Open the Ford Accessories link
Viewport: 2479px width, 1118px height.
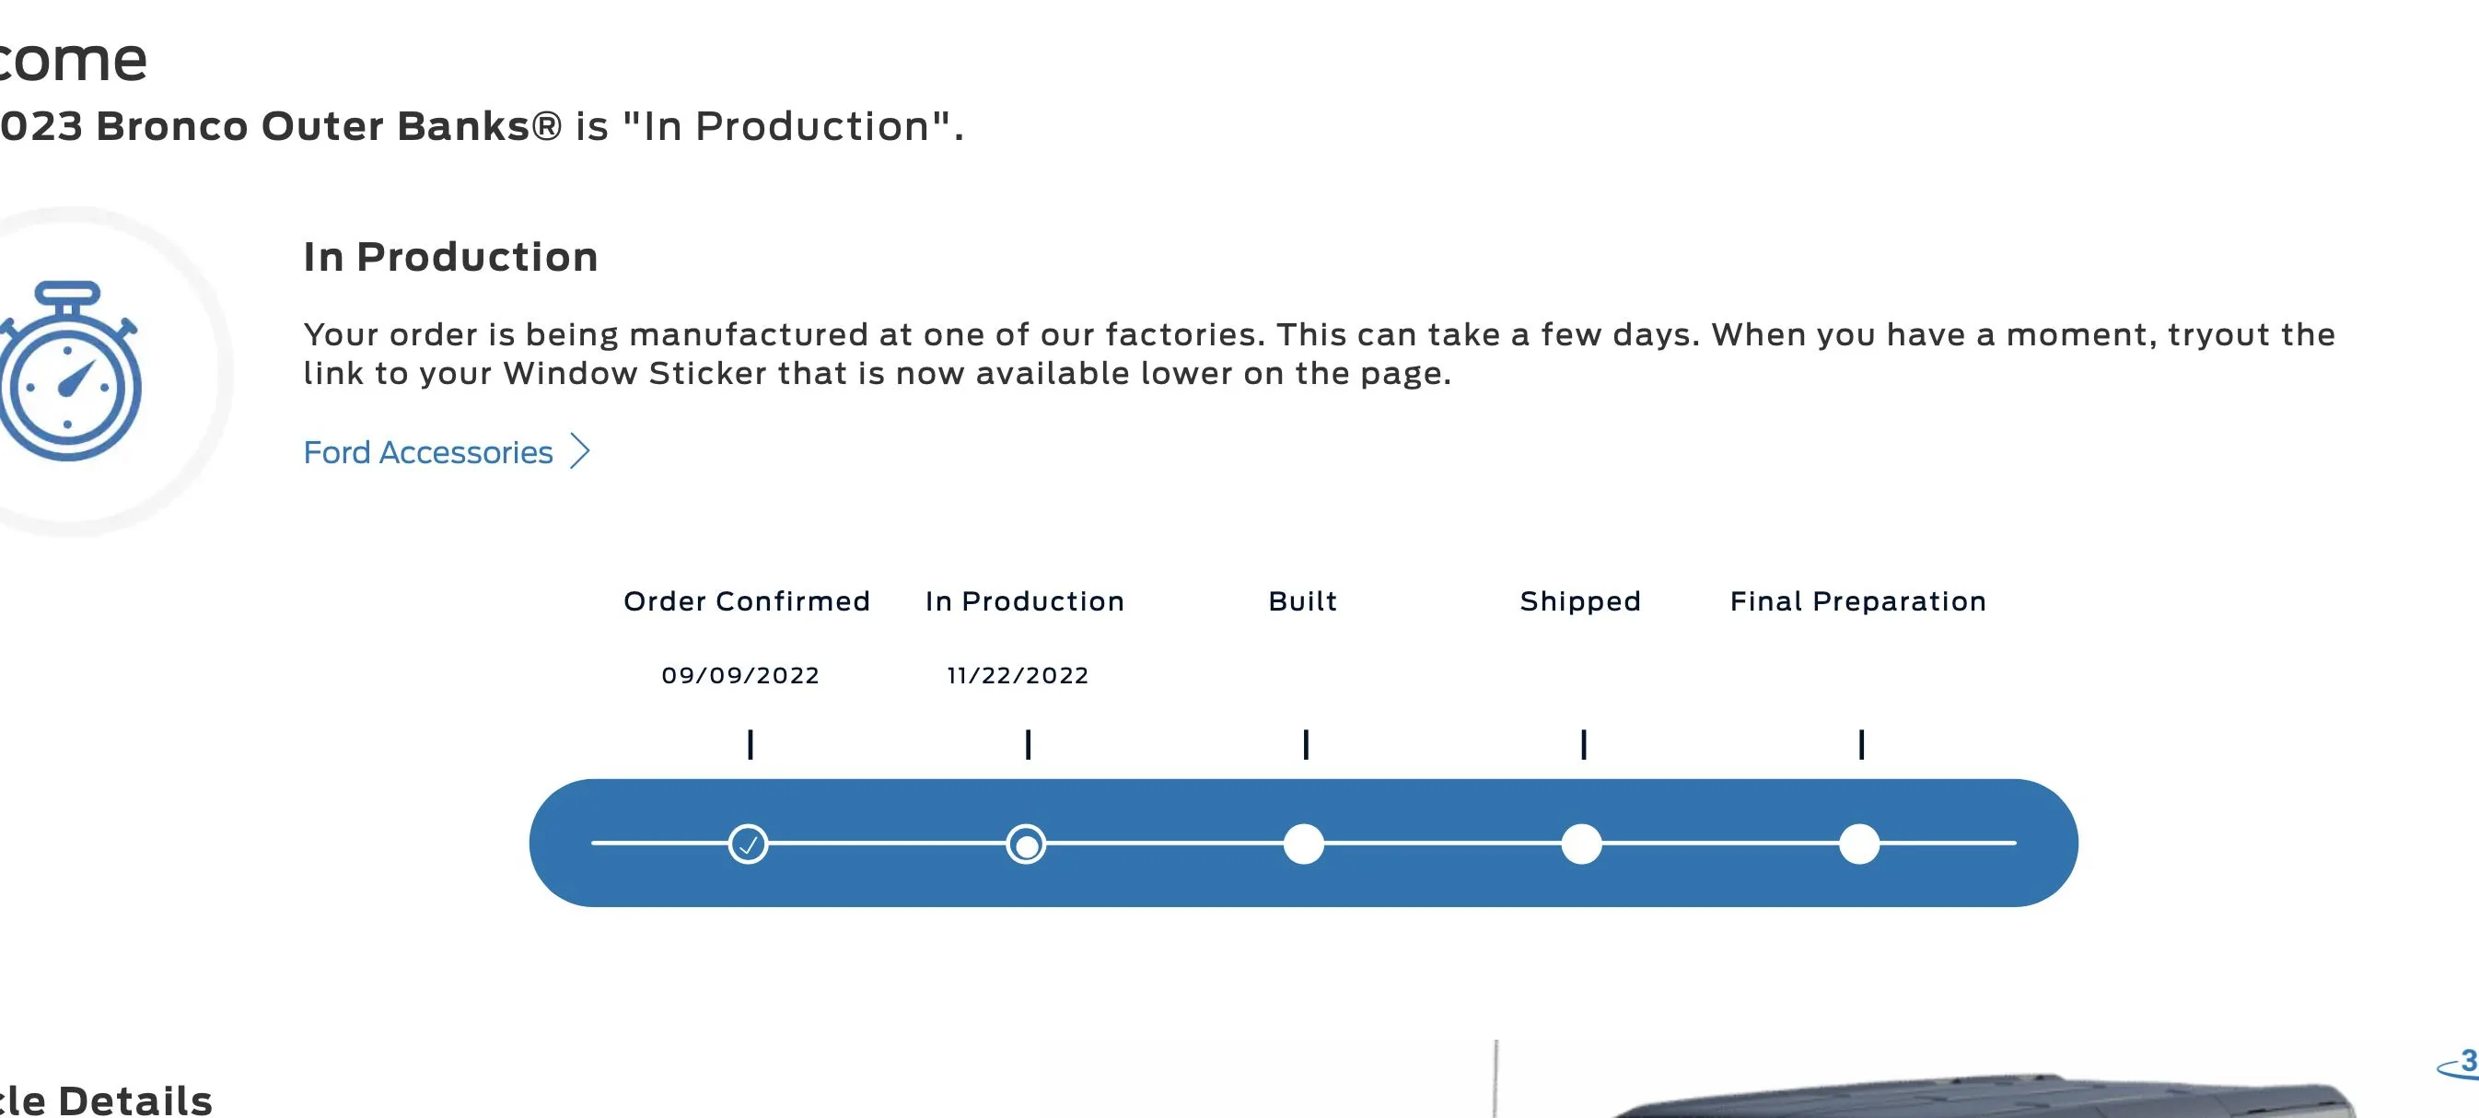pyautogui.click(x=428, y=452)
